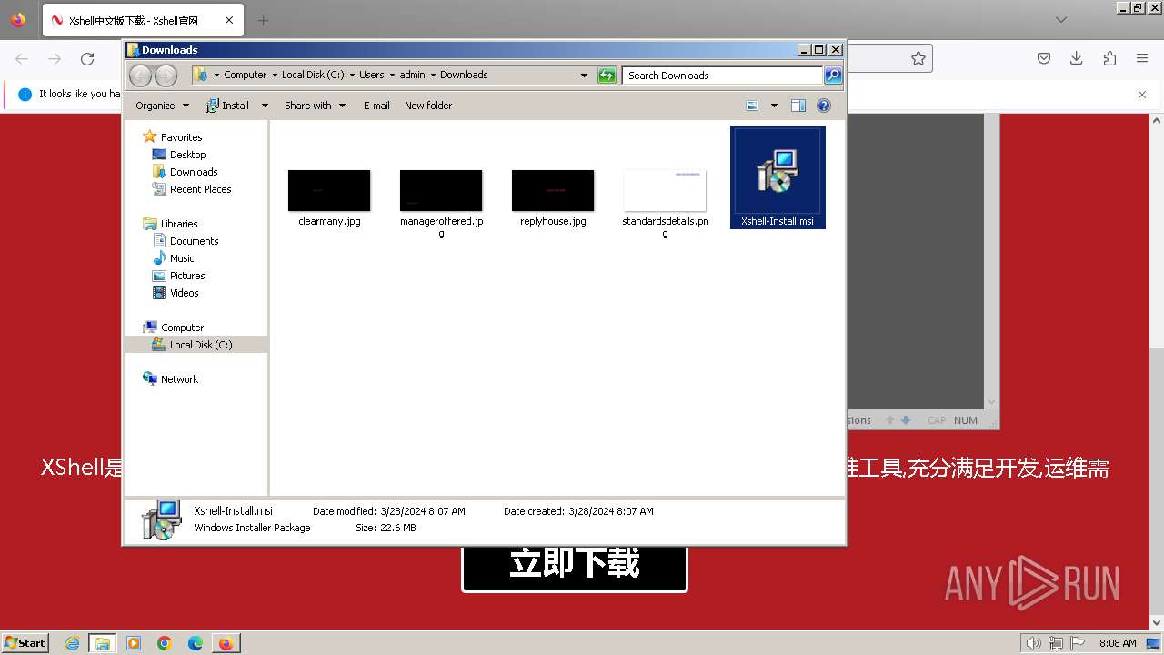
Task: Click Downloads in the address breadcrumb
Action: [x=464, y=76]
